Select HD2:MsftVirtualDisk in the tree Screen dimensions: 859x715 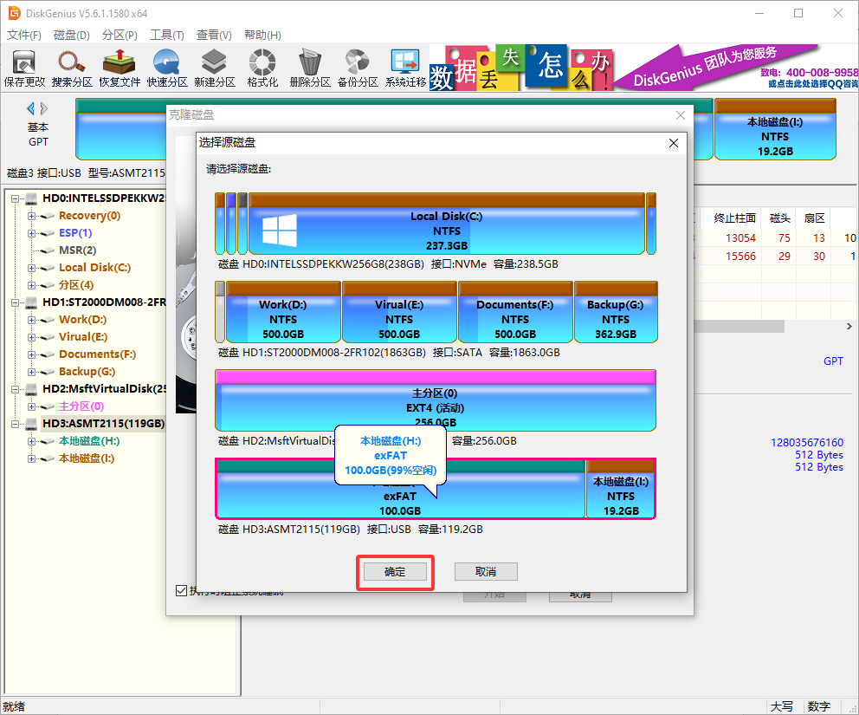pos(104,389)
